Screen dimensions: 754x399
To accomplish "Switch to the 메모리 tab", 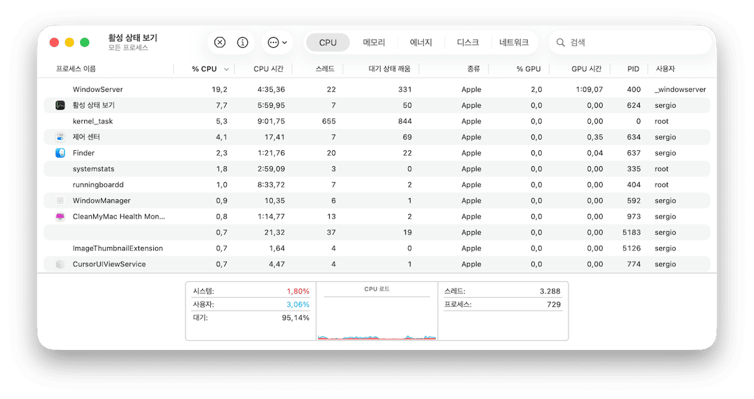I will (x=375, y=42).
